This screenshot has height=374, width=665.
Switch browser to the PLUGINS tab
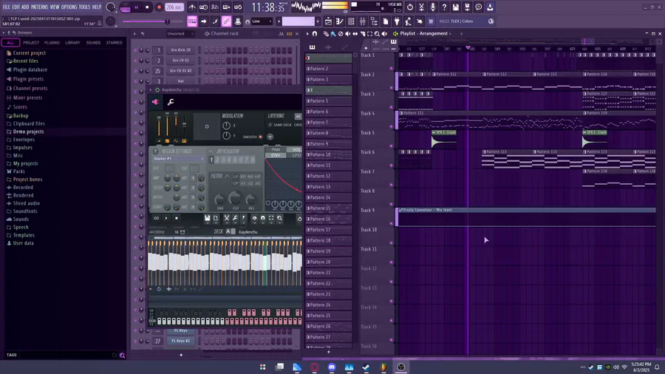tap(52, 43)
